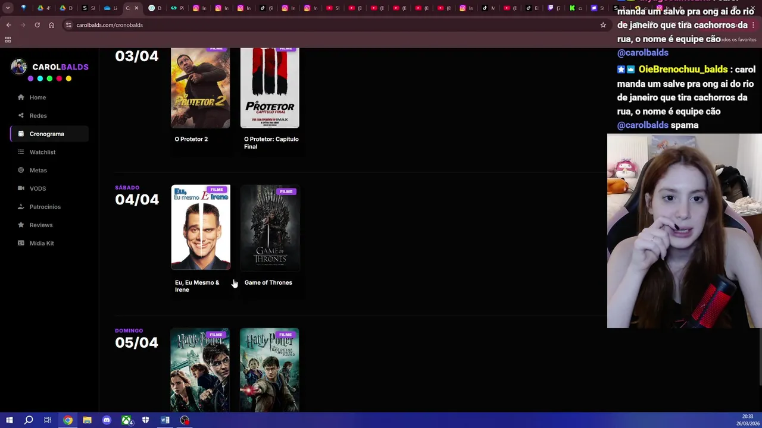762x428 pixels.
Task: Go back with the browser back arrow
Action: click(8, 25)
